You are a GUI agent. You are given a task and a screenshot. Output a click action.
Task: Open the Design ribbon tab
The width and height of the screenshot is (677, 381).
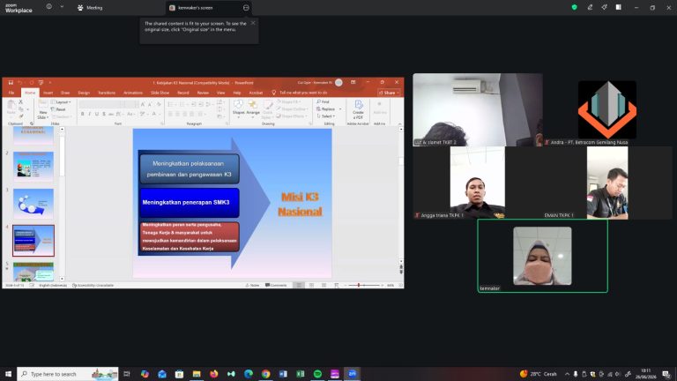tap(84, 93)
